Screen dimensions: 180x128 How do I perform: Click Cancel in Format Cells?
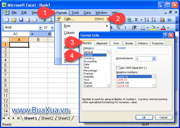(x=163, y=118)
